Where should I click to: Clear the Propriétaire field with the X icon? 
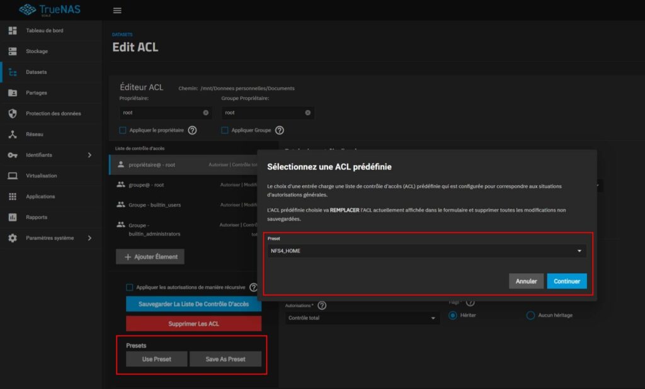(x=205, y=112)
